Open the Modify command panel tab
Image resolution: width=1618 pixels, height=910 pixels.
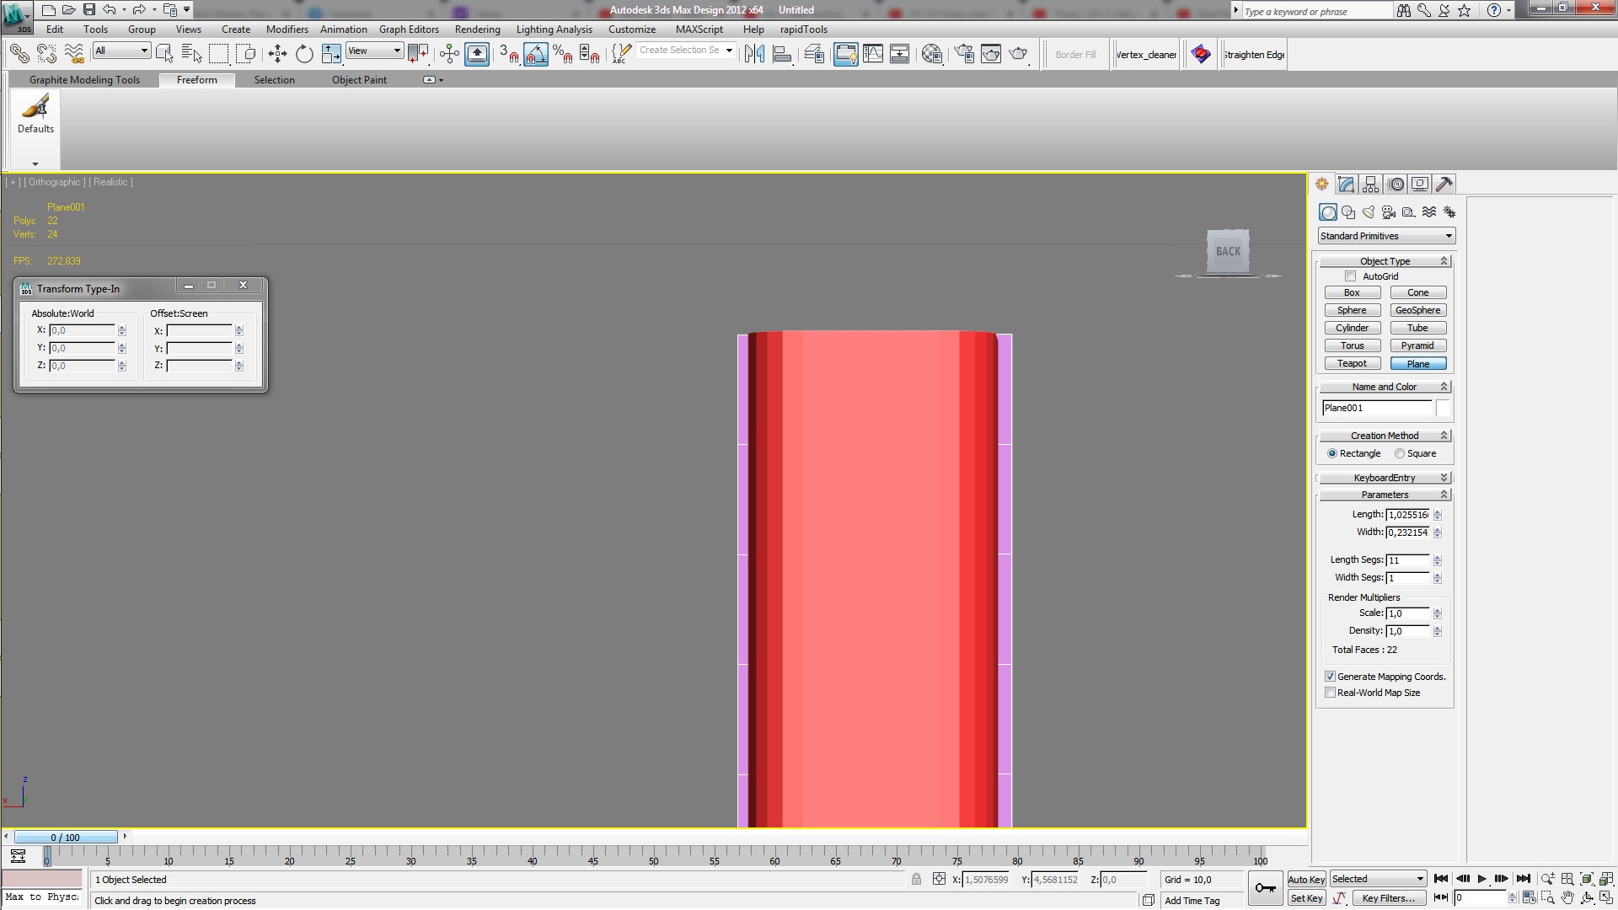[1346, 185]
